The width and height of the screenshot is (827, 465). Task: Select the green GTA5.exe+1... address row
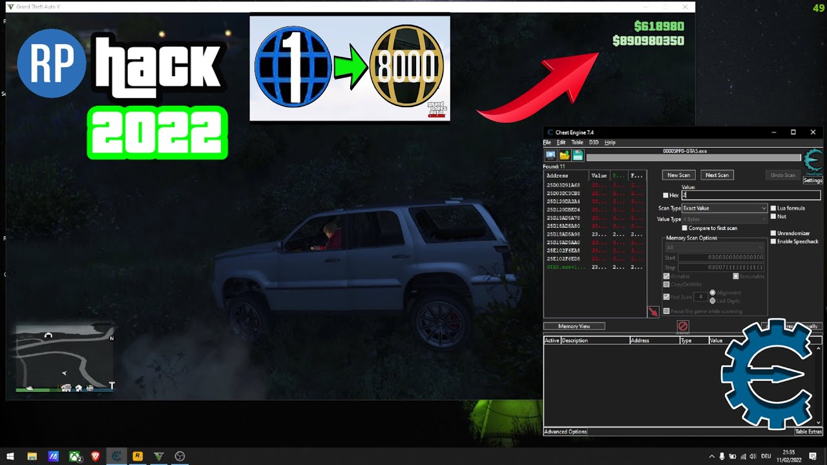click(595, 267)
